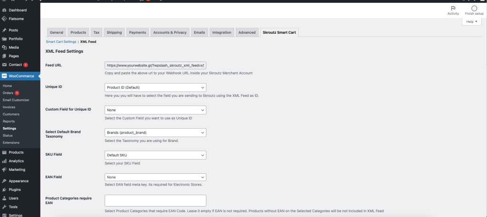
Task: Click the WooCommerce logo icon
Action: coord(4,76)
